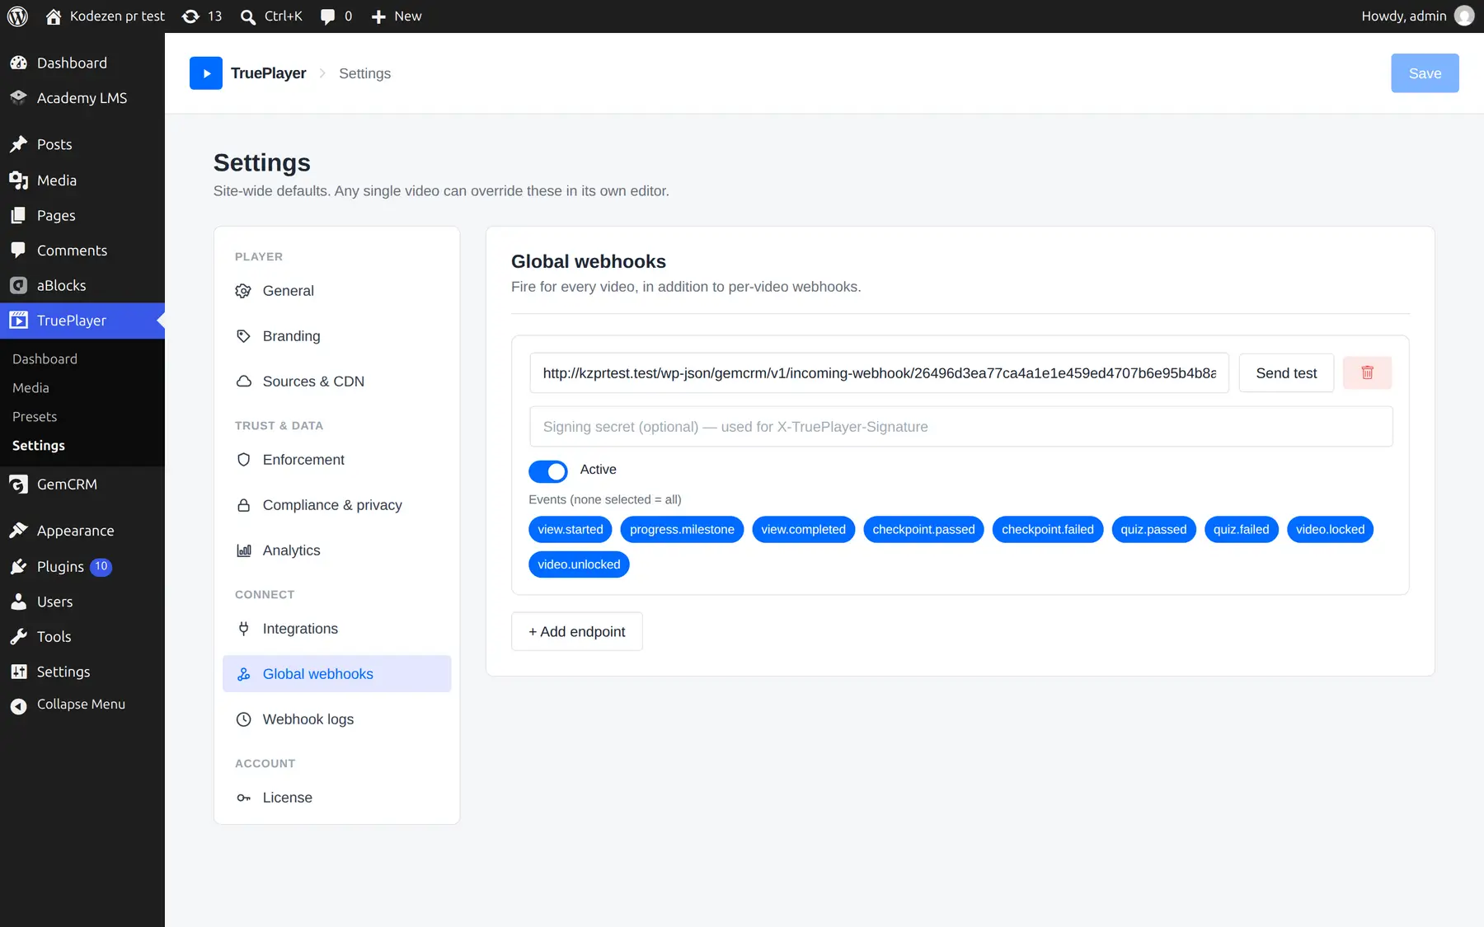Open the Media menu in WordPress sidebar
Image resolution: width=1484 pixels, height=927 pixels.
coord(82,180)
